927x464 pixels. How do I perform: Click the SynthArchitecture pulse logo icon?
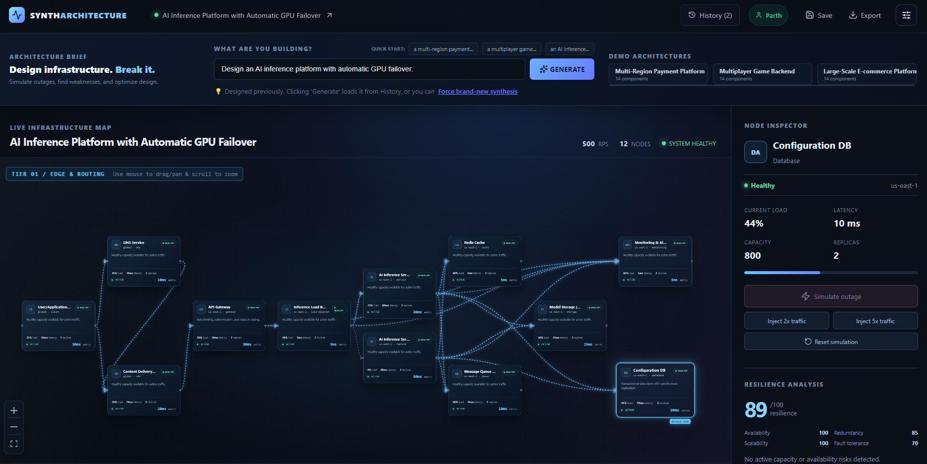click(x=17, y=15)
